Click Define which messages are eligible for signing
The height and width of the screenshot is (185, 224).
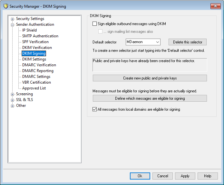point(150,98)
